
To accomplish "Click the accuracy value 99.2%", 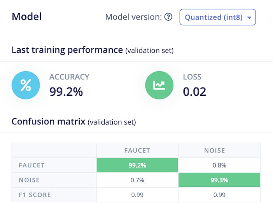I will pyautogui.click(x=66, y=91).
